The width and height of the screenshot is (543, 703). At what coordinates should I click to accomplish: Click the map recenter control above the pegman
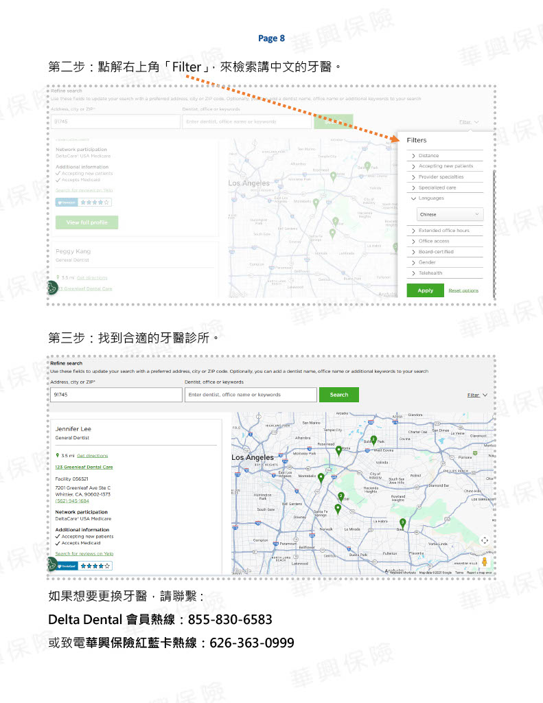click(485, 541)
